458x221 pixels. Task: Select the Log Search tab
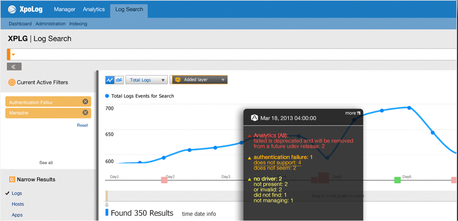129,11
